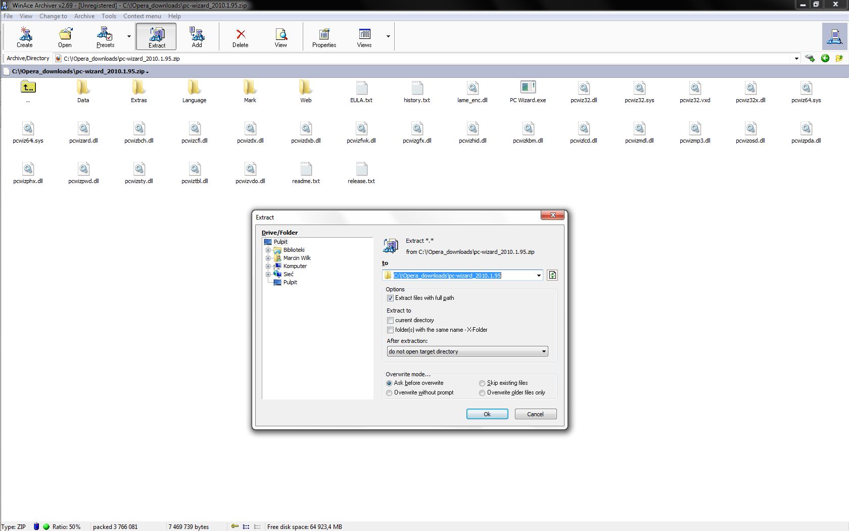Image resolution: width=849 pixels, height=531 pixels.
Task: Click the Create archive toolbar icon
Action: (25, 37)
